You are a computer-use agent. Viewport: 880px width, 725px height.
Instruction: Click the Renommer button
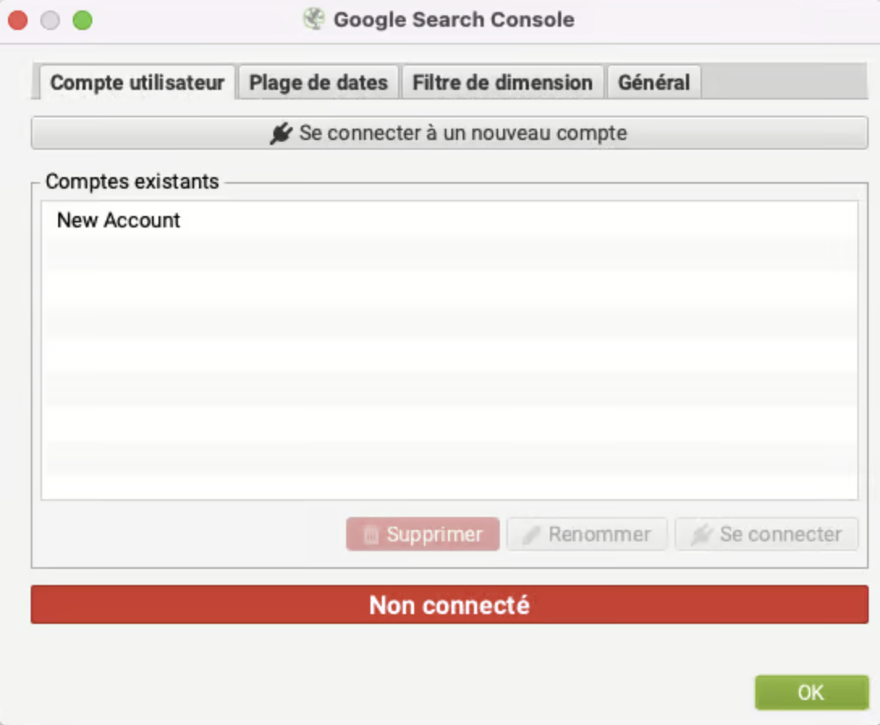(587, 534)
